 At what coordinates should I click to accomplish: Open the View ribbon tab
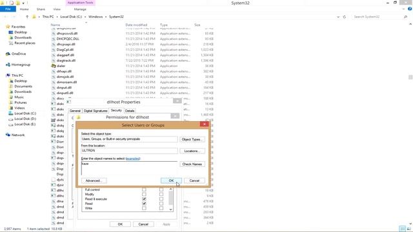[x=57, y=9]
